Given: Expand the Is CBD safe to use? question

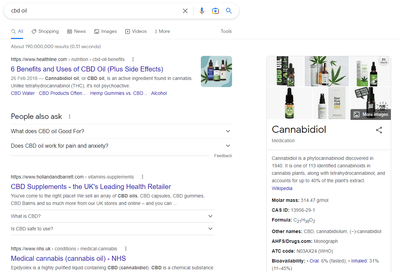Looking at the screenshot, I should click(x=113, y=229).
